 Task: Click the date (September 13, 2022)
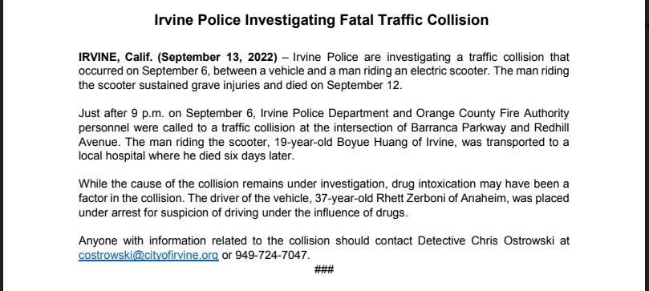217,57
